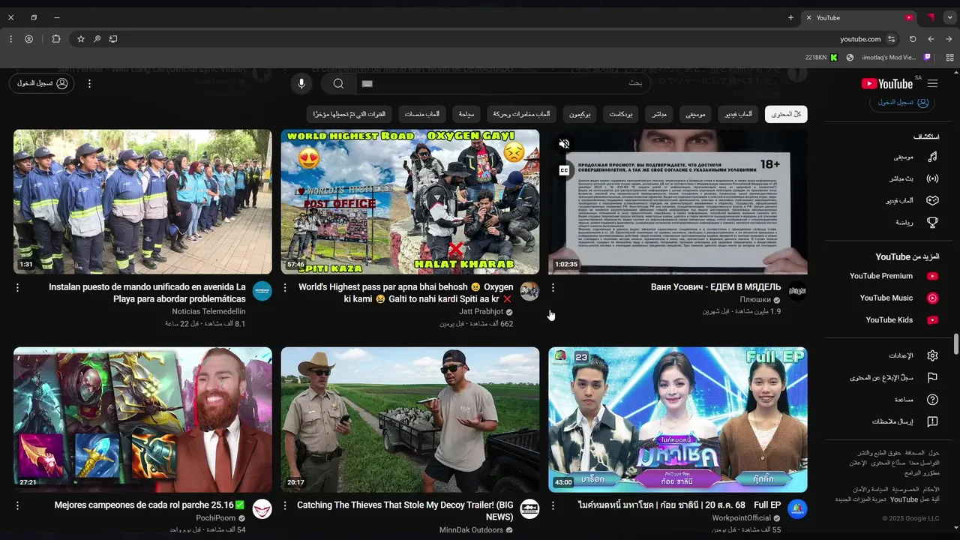Open the 221BKN bookmark
The width and height of the screenshot is (960, 540).
(821, 57)
